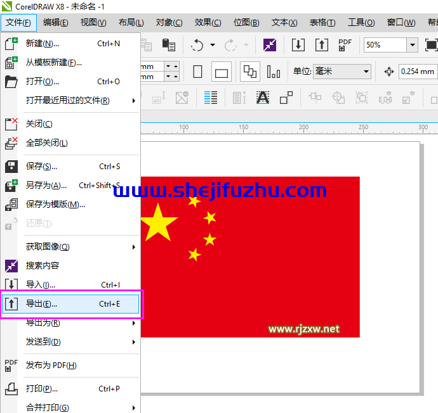438x413 pixels.
Task: Click the Publish to PDF toolbar icon
Action: pyautogui.click(x=345, y=45)
